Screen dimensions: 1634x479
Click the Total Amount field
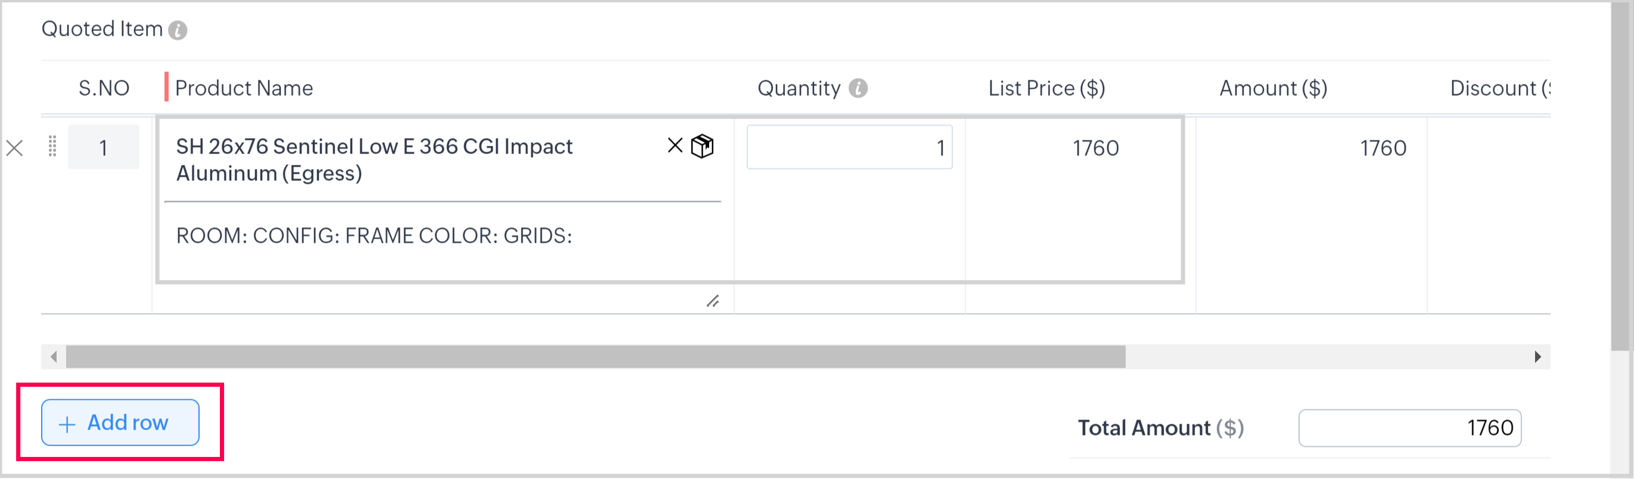[1409, 428]
